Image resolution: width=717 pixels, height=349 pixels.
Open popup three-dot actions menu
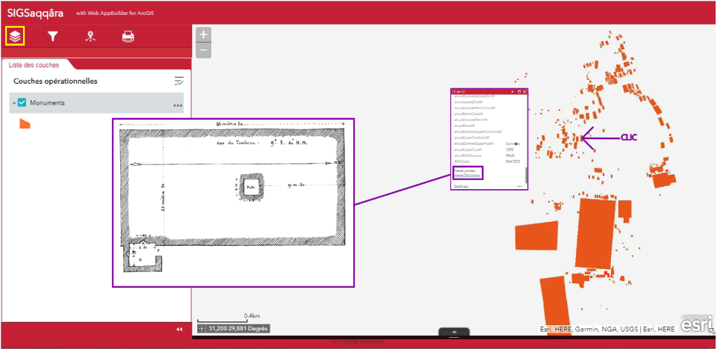click(519, 186)
